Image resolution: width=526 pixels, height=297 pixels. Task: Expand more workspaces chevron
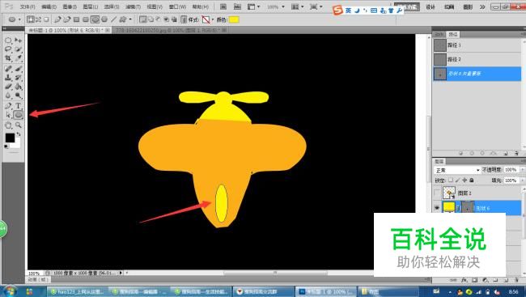pyautogui.click(x=482, y=6)
